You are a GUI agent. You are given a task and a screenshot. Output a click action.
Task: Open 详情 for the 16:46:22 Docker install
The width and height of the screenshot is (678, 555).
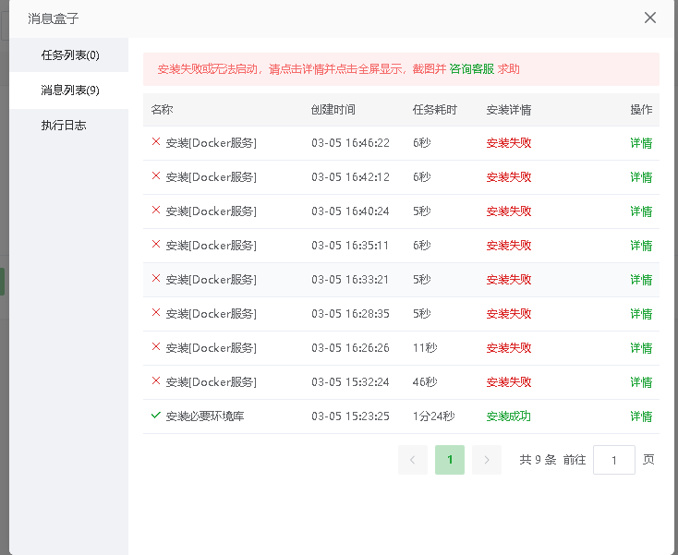[x=641, y=143]
